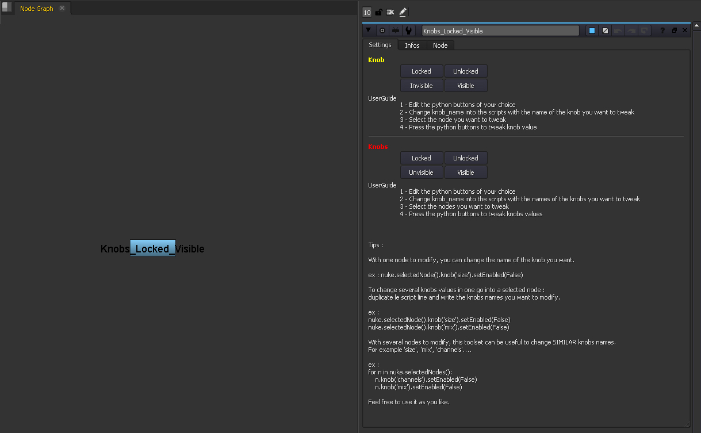The image size is (701, 433).
Task: Select the Node Graph tab
Action: [x=36, y=9]
